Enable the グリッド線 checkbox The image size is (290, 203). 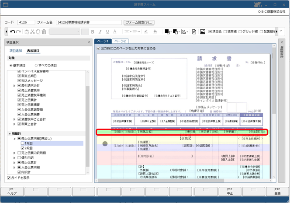coord(240,31)
